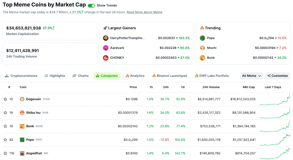
Task: Click the Shiba Inu logo in table
Action: point(22,113)
